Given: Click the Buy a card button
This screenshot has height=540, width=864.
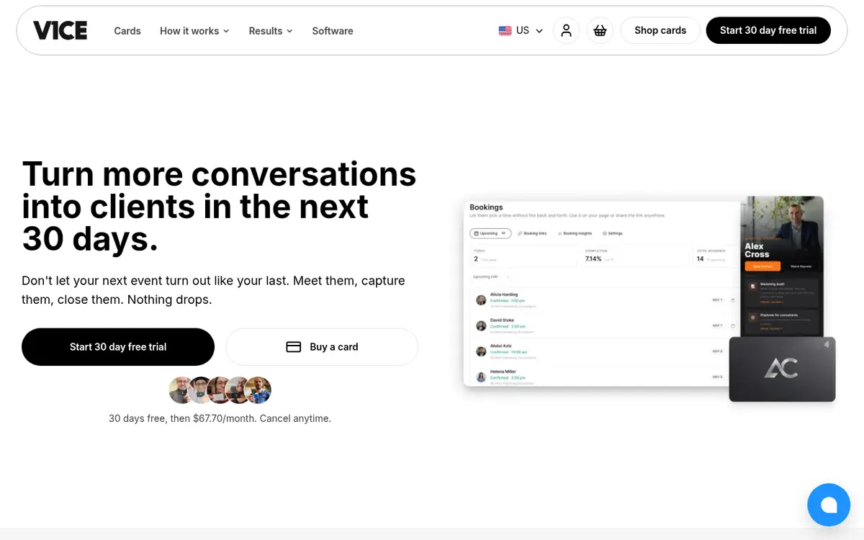Looking at the screenshot, I should tap(322, 347).
